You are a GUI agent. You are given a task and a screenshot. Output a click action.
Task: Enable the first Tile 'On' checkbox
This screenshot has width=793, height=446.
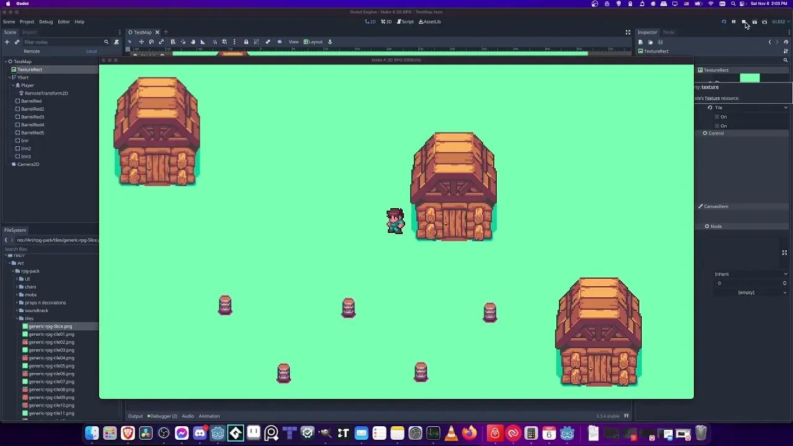[x=717, y=116]
